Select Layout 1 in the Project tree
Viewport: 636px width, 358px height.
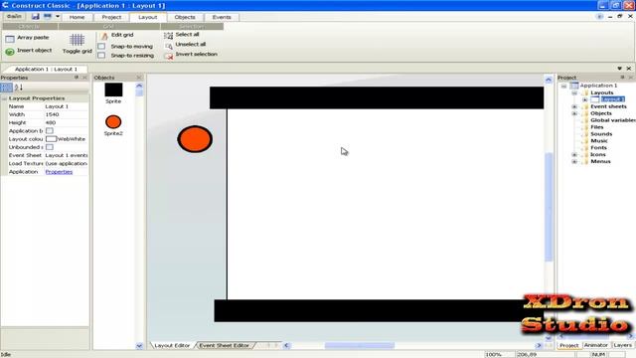(x=612, y=99)
